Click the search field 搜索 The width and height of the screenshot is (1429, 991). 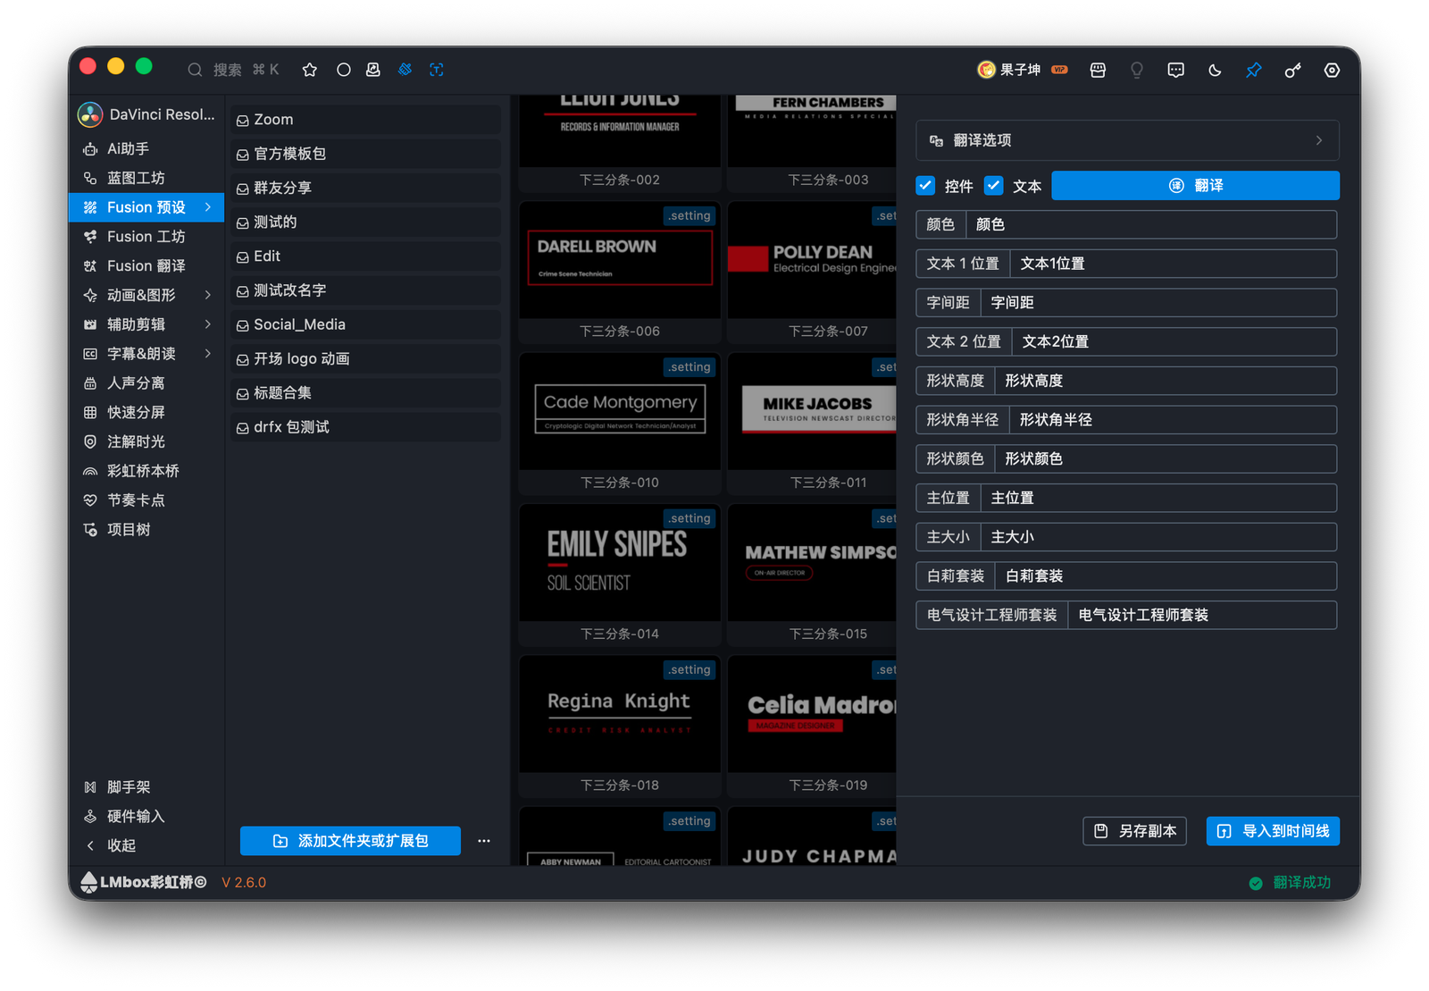(234, 70)
